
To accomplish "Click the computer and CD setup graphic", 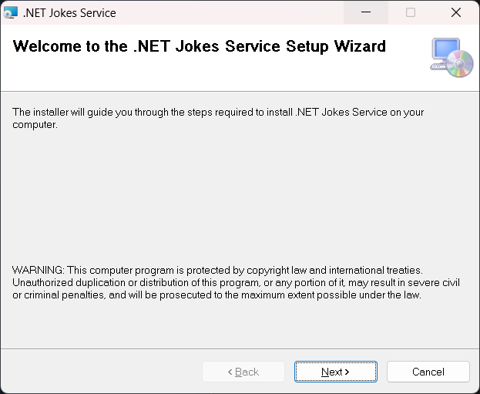I will pos(451,58).
